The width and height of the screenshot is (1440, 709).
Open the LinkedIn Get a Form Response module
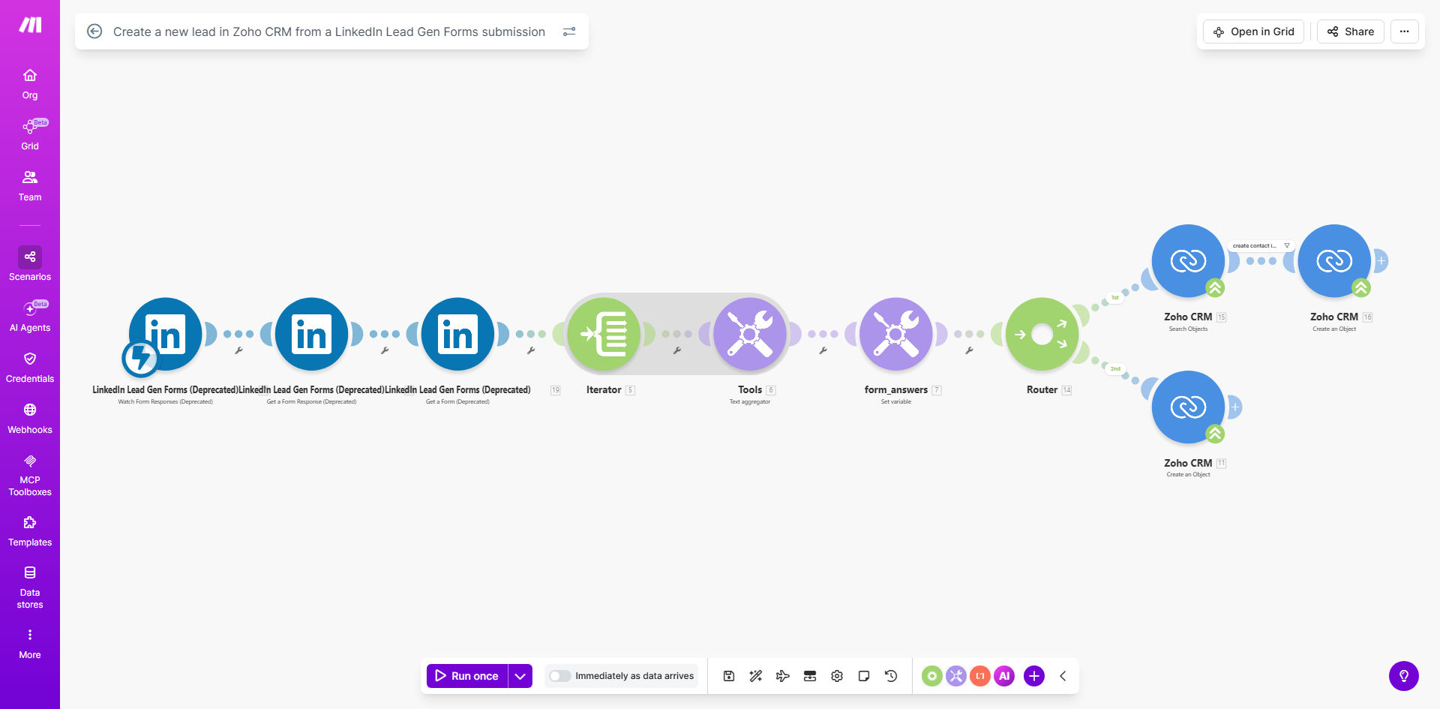(x=312, y=334)
